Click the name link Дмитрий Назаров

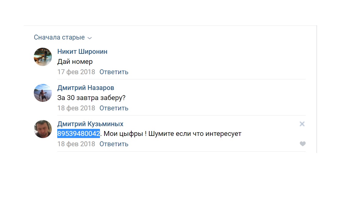pyautogui.click(x=86, y=88)
